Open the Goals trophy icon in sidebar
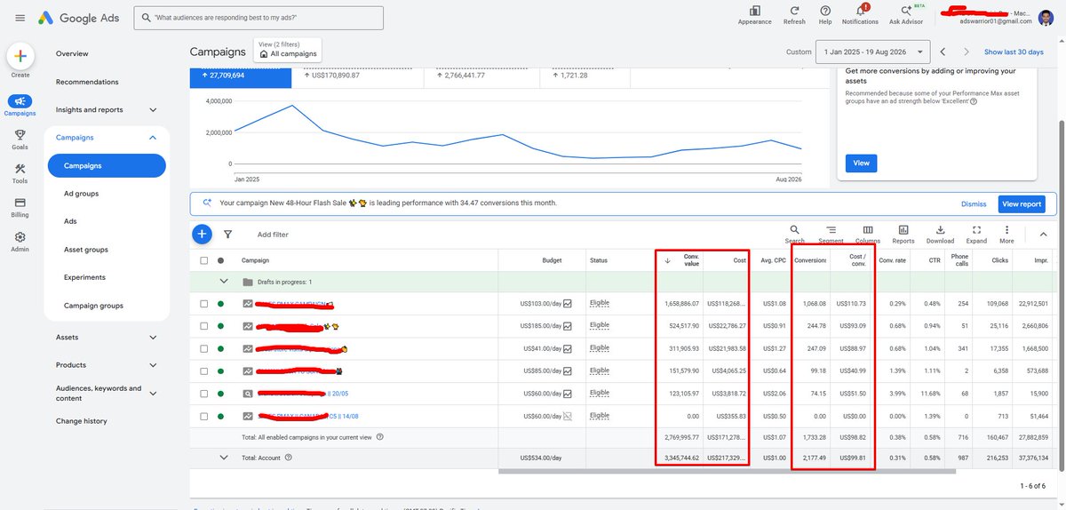Viewport: 1066px width, 510px height. [x=20, y=135]
